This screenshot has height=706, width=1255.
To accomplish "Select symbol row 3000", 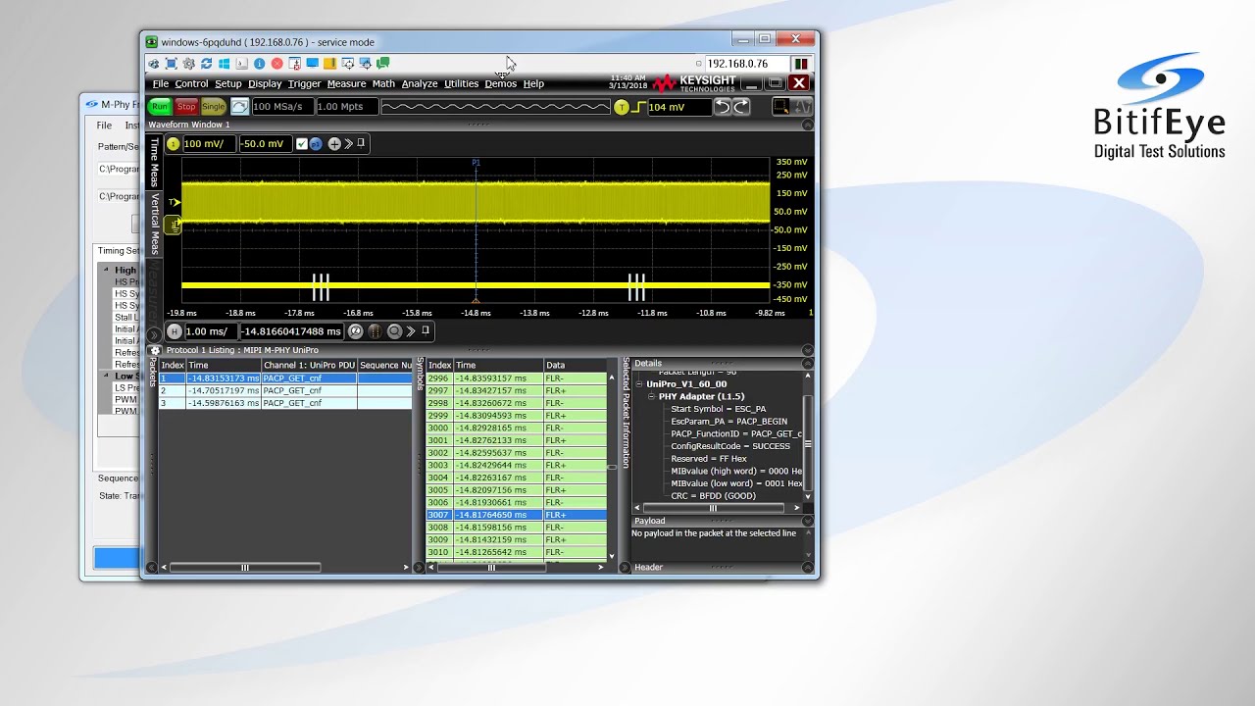I will click(517, 428).
